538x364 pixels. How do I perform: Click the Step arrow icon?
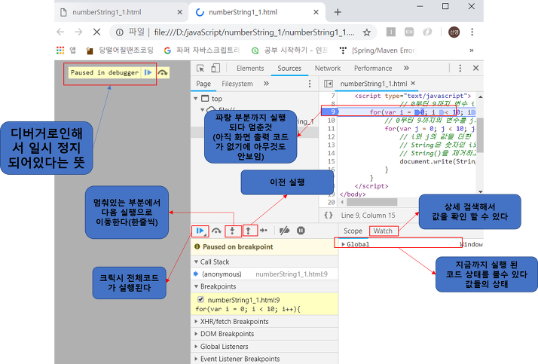click(264, 231)
